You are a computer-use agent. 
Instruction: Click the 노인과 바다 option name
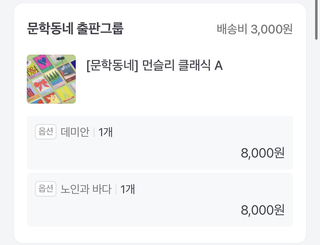(x=86, y=189)
